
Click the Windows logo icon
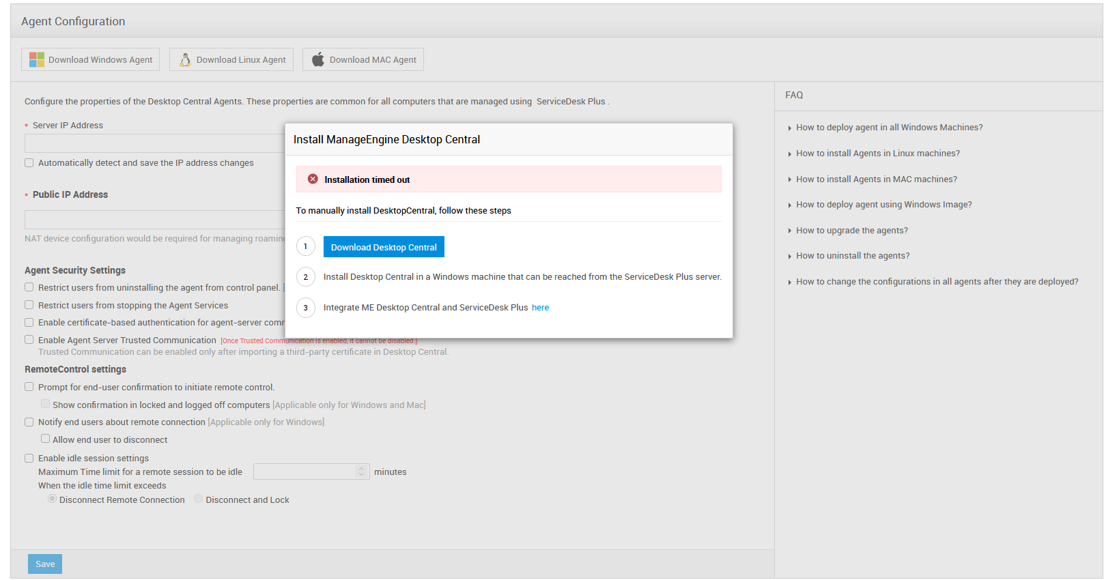36,60
